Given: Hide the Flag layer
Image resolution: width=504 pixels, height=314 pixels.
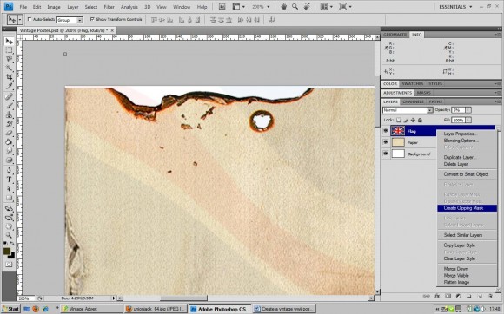Looking at the screenshot, I should coord(386,131).
